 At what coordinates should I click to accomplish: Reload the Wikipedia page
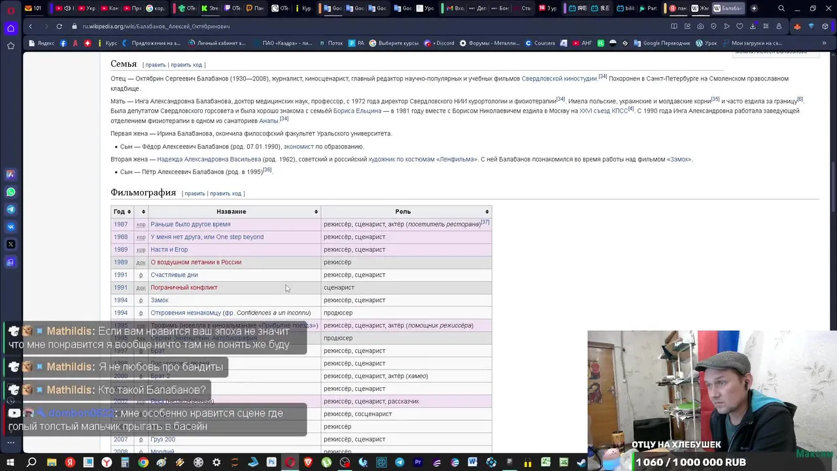(x=59, y=26)
